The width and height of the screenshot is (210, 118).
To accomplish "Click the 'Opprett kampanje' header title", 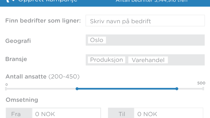I will [x=48, y=1].
